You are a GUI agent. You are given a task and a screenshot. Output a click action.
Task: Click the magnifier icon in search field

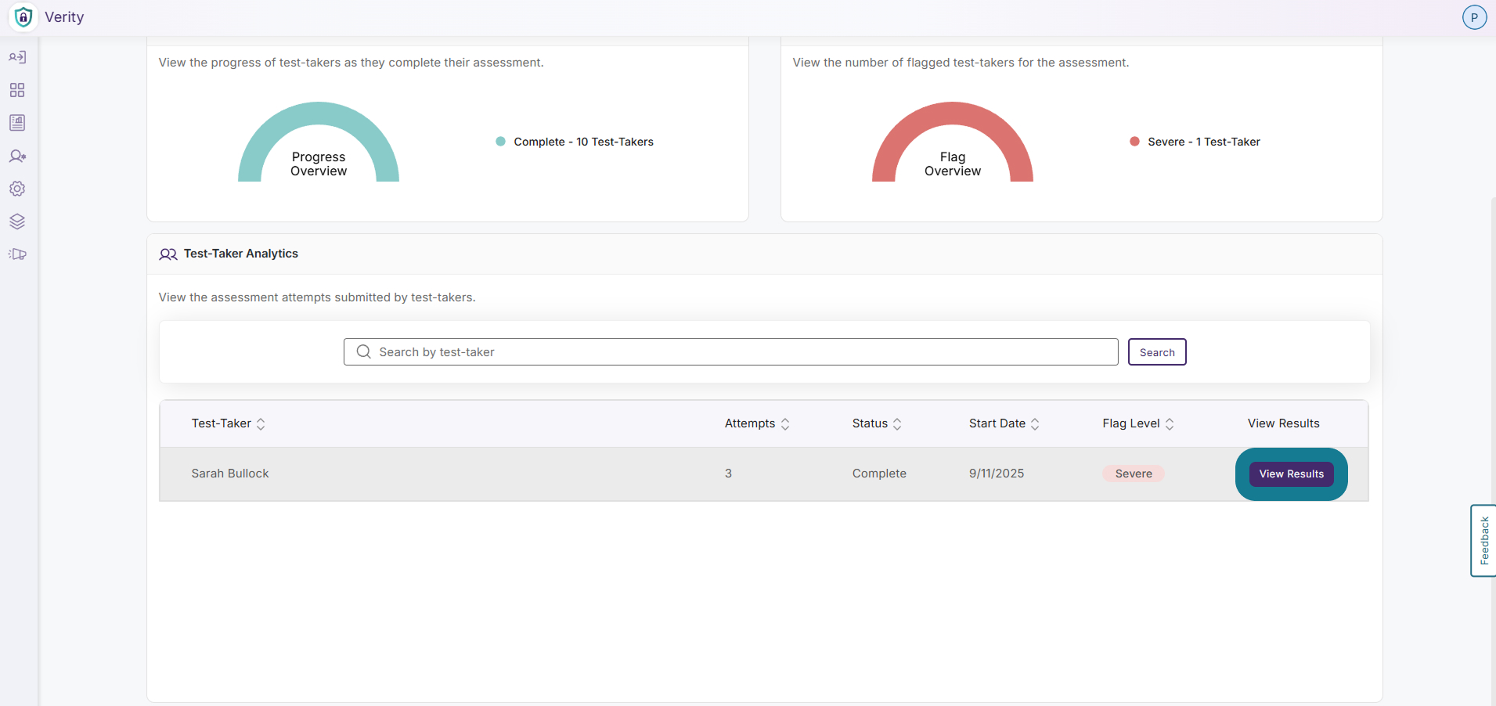(363, 351)
